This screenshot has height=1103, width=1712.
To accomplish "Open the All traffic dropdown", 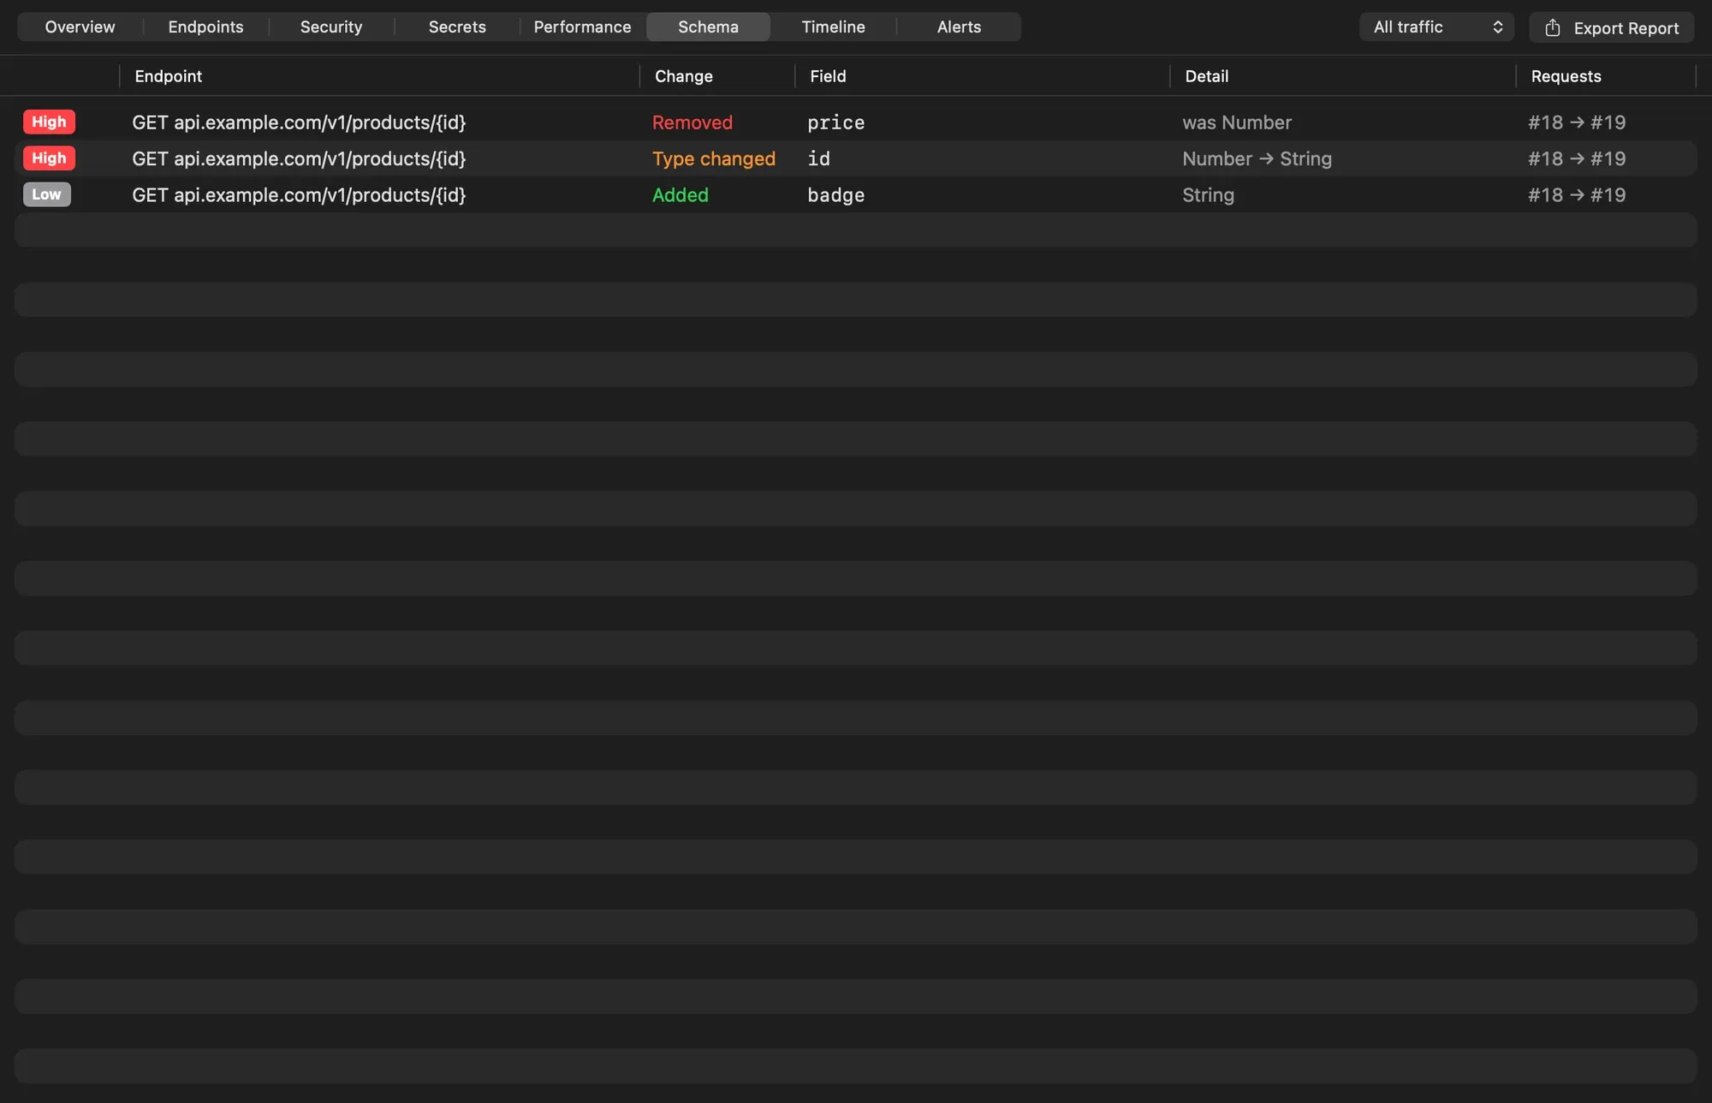I will [1436, 27].
